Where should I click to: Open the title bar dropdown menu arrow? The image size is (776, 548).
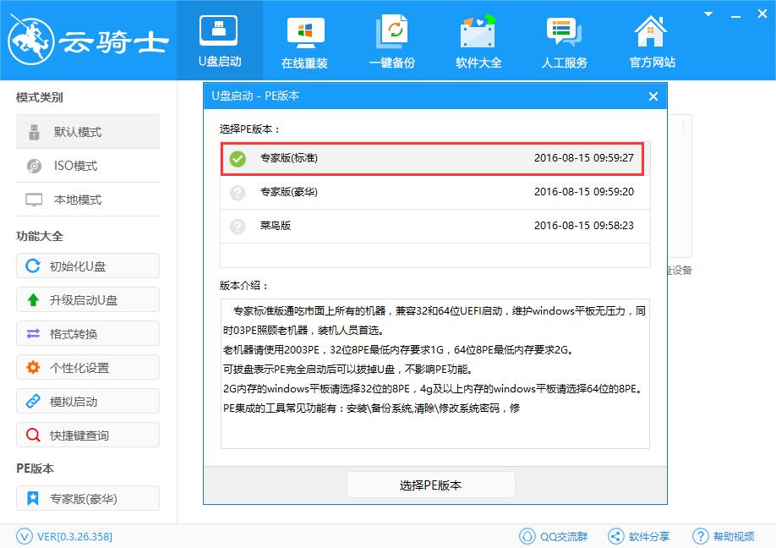click(708, 14)
